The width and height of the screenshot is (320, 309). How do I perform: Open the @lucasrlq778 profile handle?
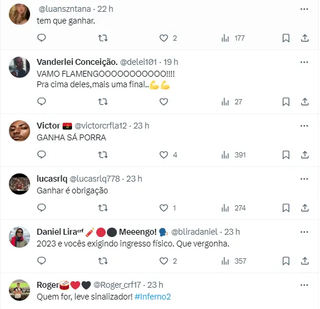94,179
